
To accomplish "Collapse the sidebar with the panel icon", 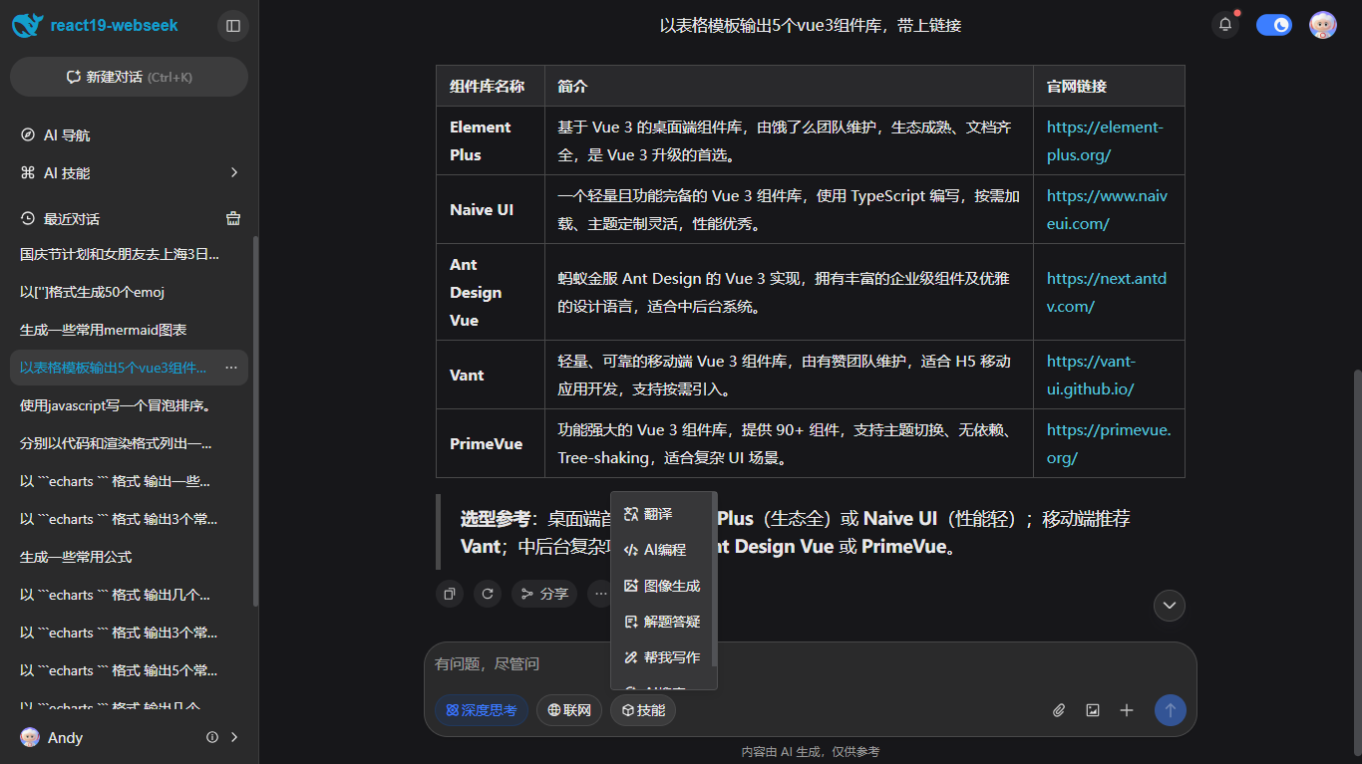I will (233, 26).
